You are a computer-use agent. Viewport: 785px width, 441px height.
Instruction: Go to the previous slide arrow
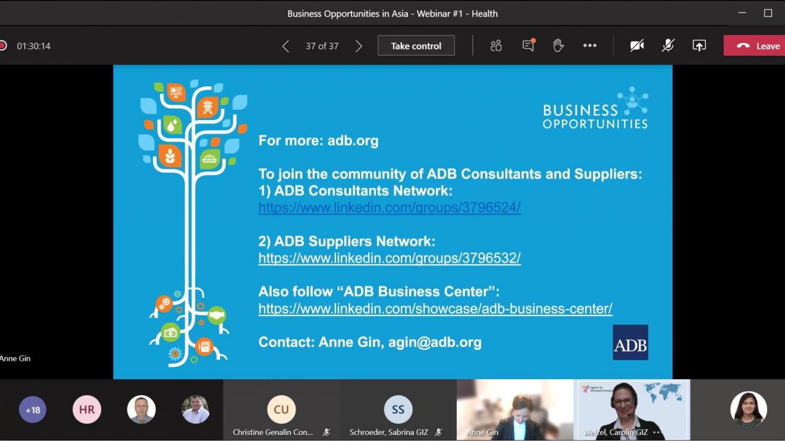click(285, 46)
